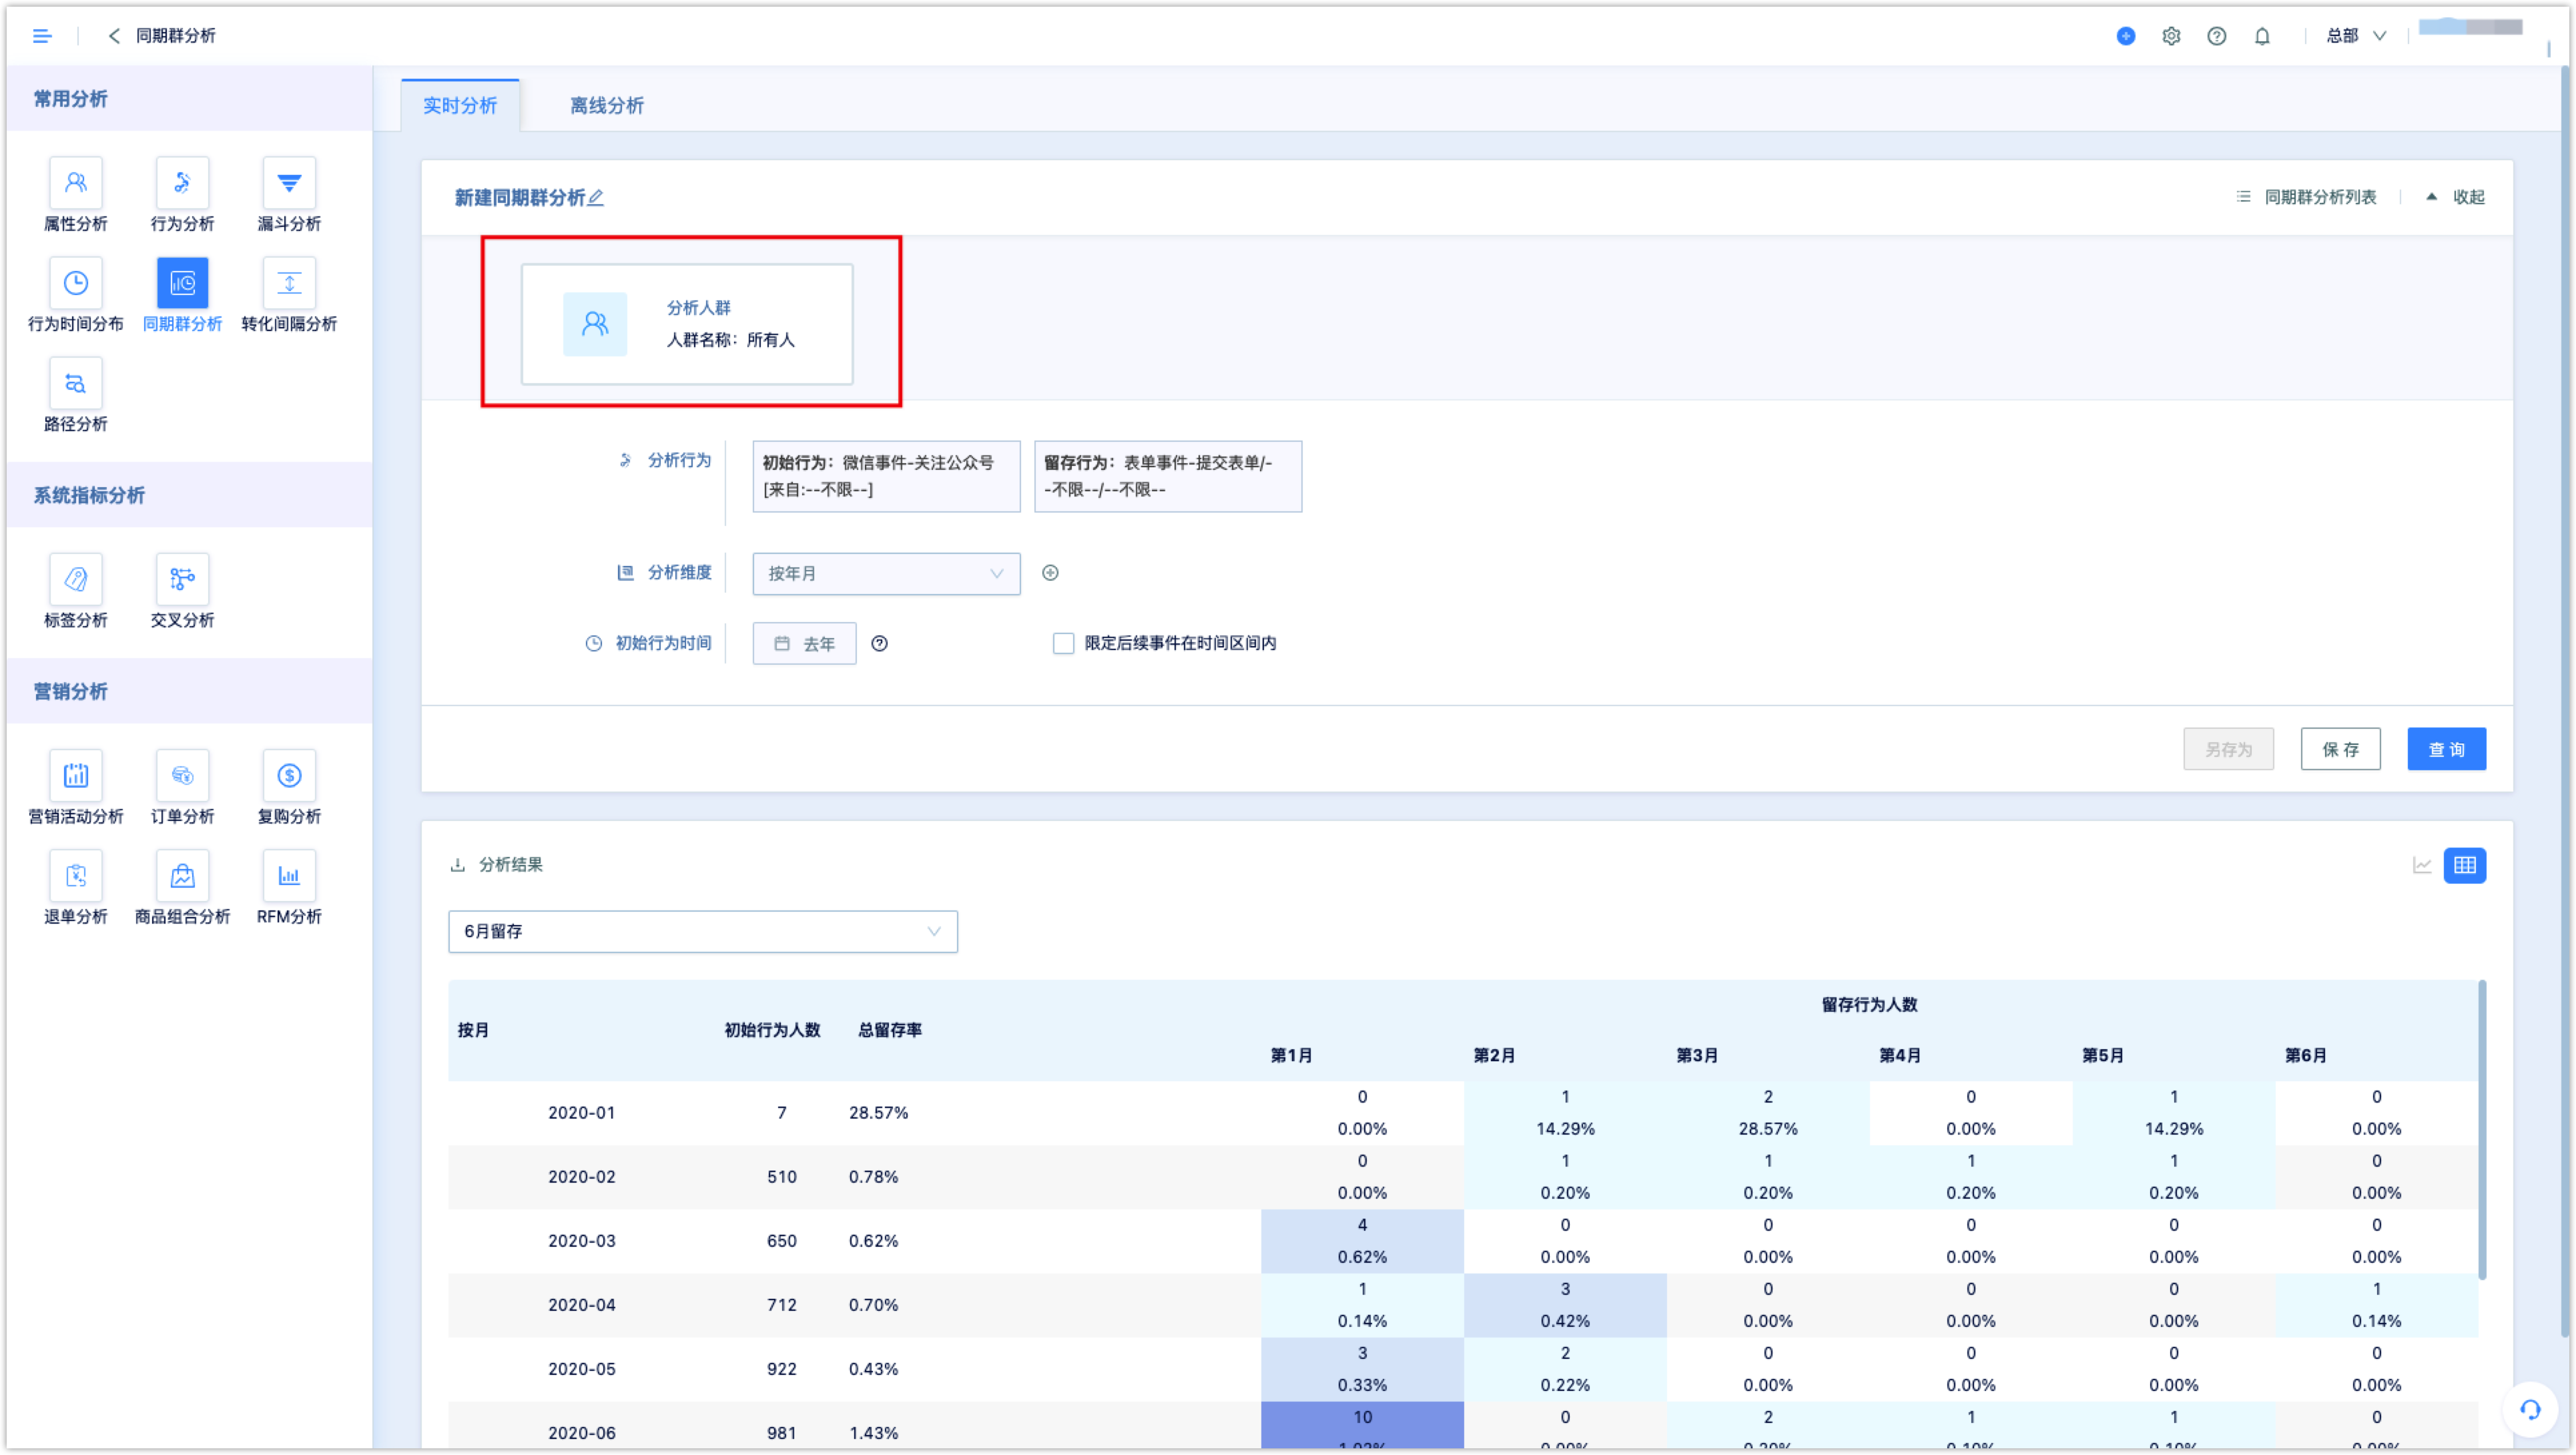Edit 留存行为 表单事件-提交表单 box
The width and height of the screenshot is (2576, 1455).
click(x=1167, y=476)
